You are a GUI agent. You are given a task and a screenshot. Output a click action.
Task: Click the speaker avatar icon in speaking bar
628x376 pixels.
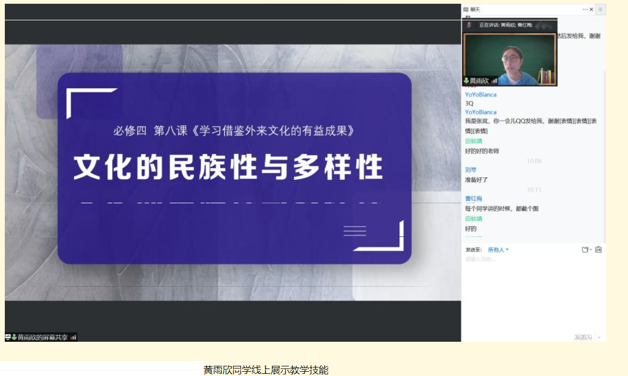pos(469,25)
